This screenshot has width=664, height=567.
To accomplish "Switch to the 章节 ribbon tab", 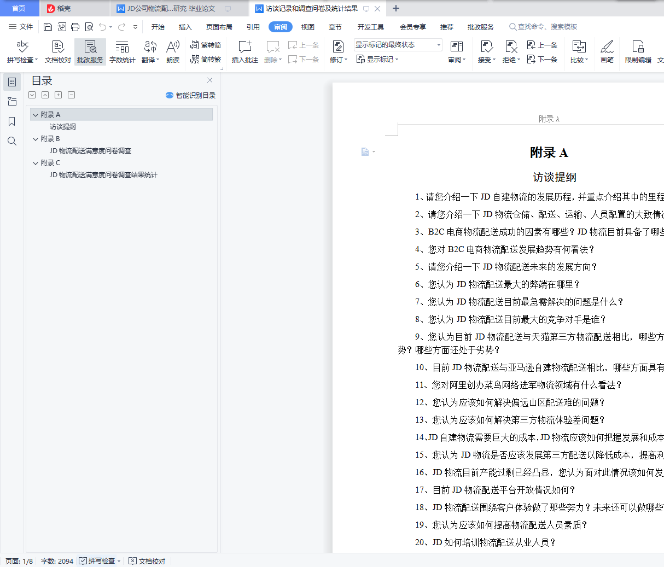I will coord(335,27).
